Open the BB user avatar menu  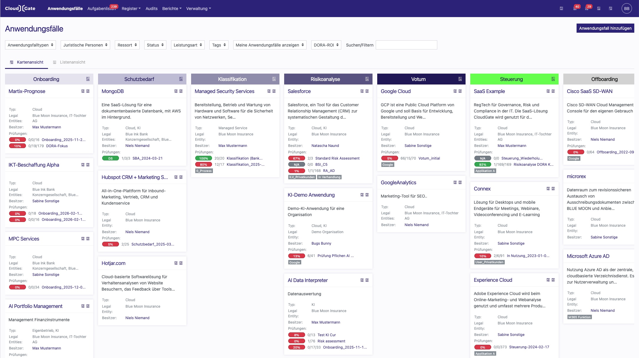tap(627, 9)
